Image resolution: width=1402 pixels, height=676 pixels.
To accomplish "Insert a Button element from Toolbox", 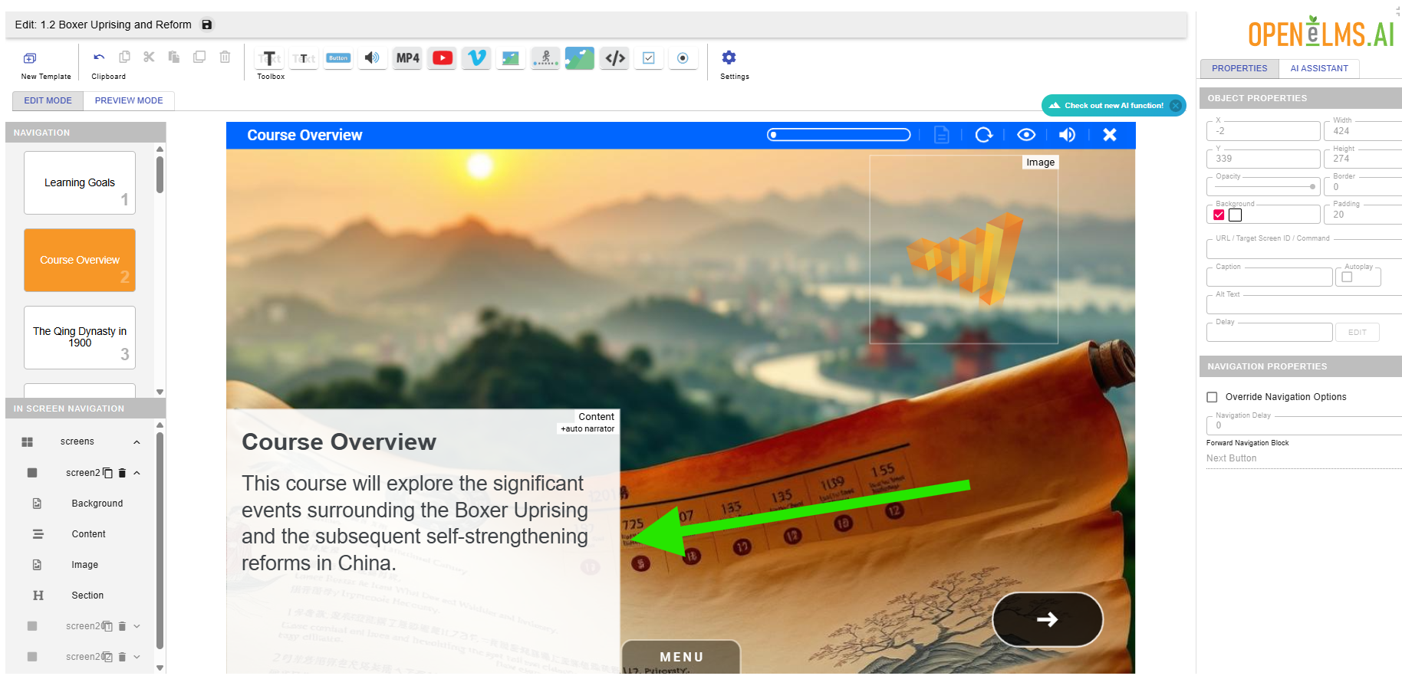I will point(338,58).
